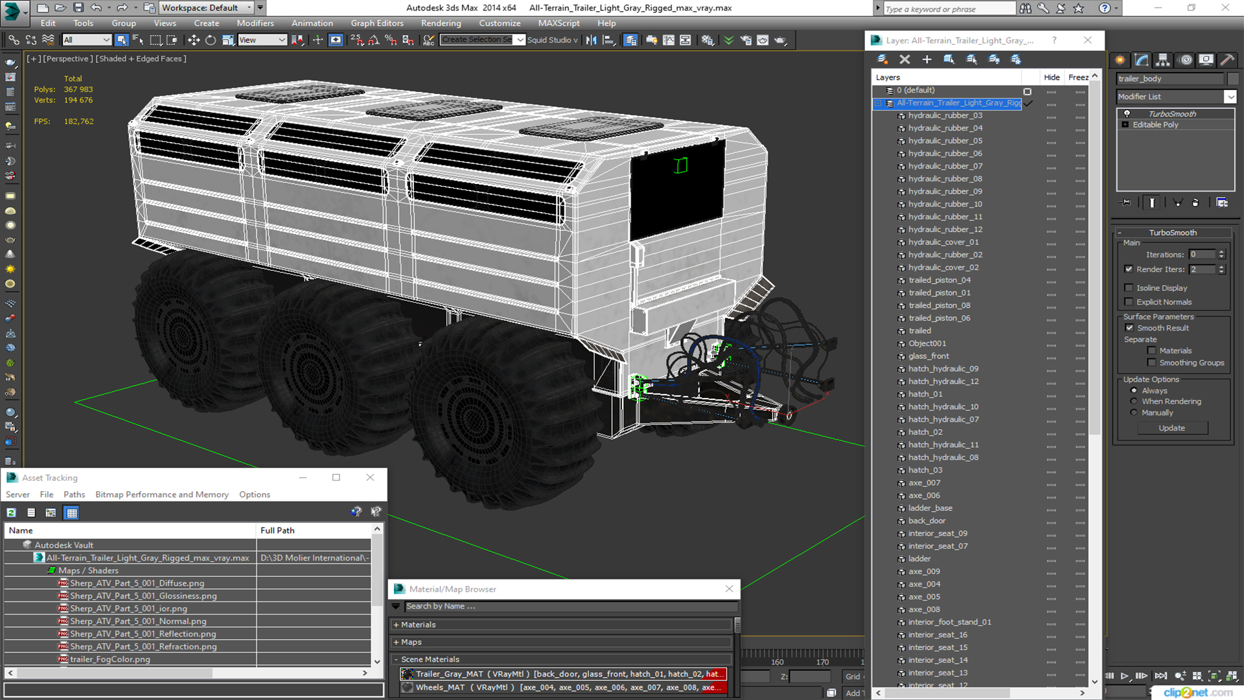1244x700 pixels.
Task: Enable Separate by Materials checkbox
Action: pos(1151,351)
